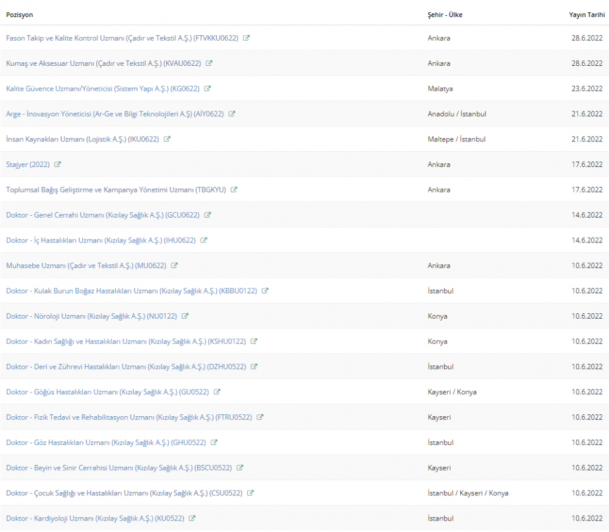This screenshot has height=532, width=609.
Task: Open Kumaş ve Aksesuar Uzmanı job link
Action: click(104, 63)
